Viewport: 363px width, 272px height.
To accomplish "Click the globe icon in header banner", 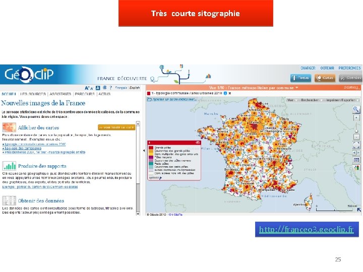I will pos(162,67).
